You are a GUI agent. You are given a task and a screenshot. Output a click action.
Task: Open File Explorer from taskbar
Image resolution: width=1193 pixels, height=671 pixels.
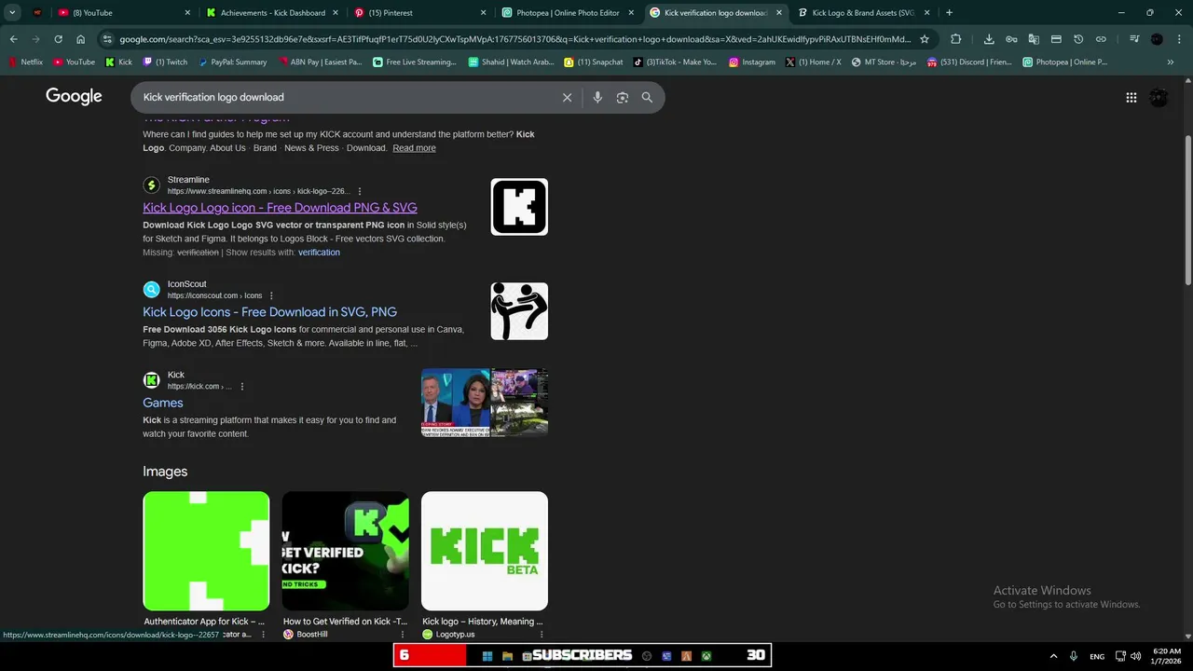click(507, 656)
